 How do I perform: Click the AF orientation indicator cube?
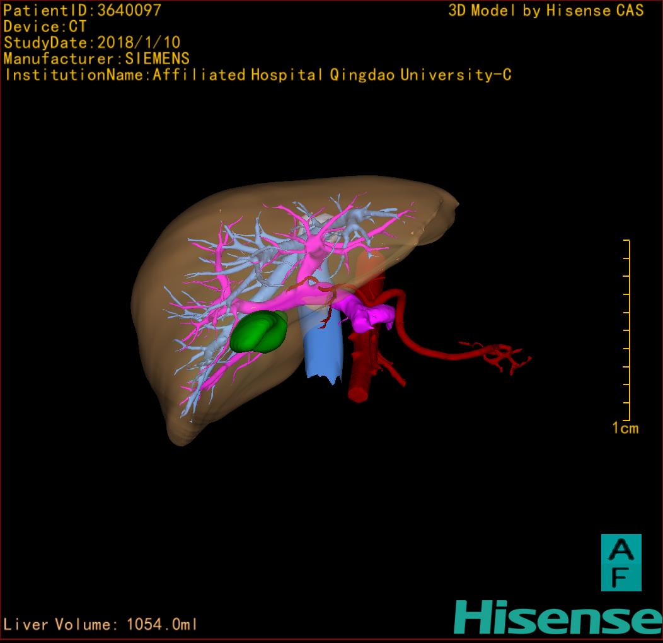click(621, 562)
